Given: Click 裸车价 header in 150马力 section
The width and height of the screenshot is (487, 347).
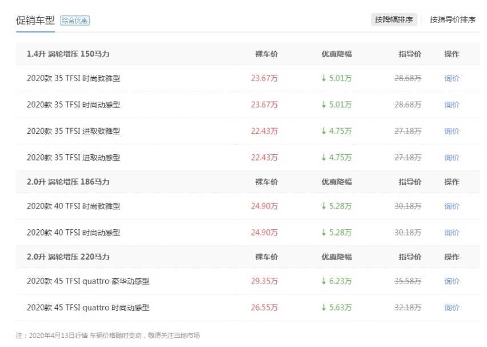Looking at the screenshot, I should 266,54.
